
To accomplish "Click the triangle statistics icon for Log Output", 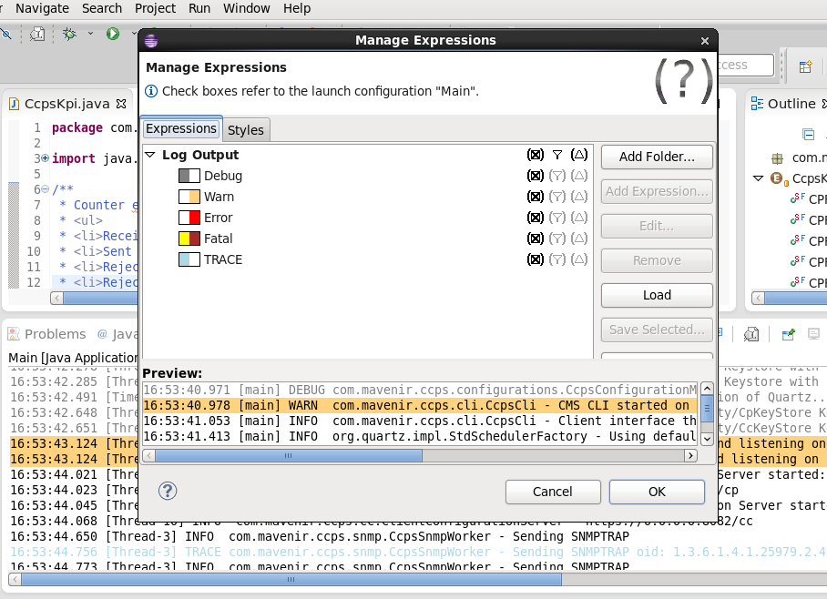I will pos(579,155).
